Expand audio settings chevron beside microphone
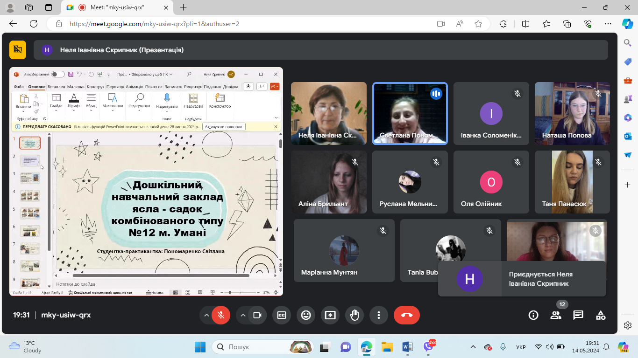Viewport: 638px width, 358px height. [206, 315]
